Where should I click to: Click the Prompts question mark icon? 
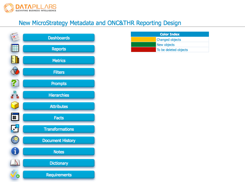click(x=15, y=83)
